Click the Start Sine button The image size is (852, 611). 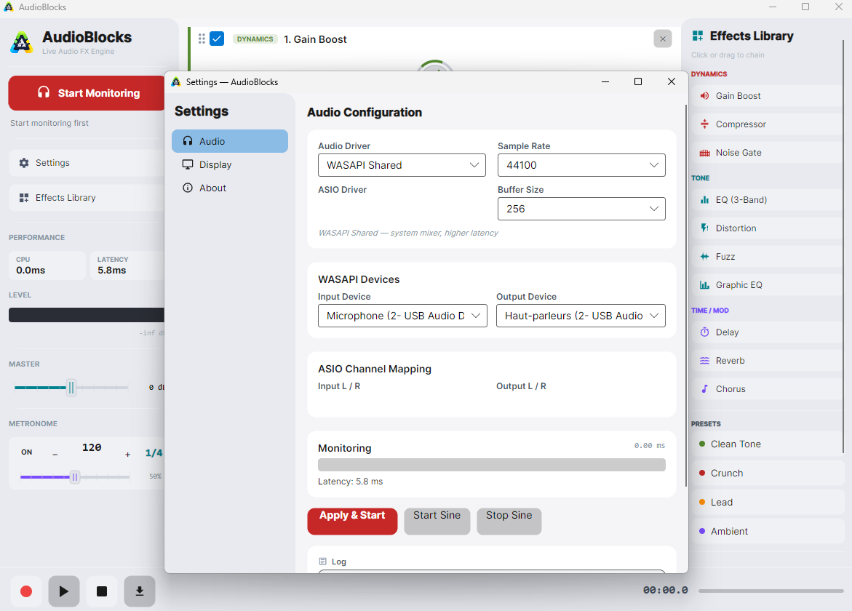point(437,521)
